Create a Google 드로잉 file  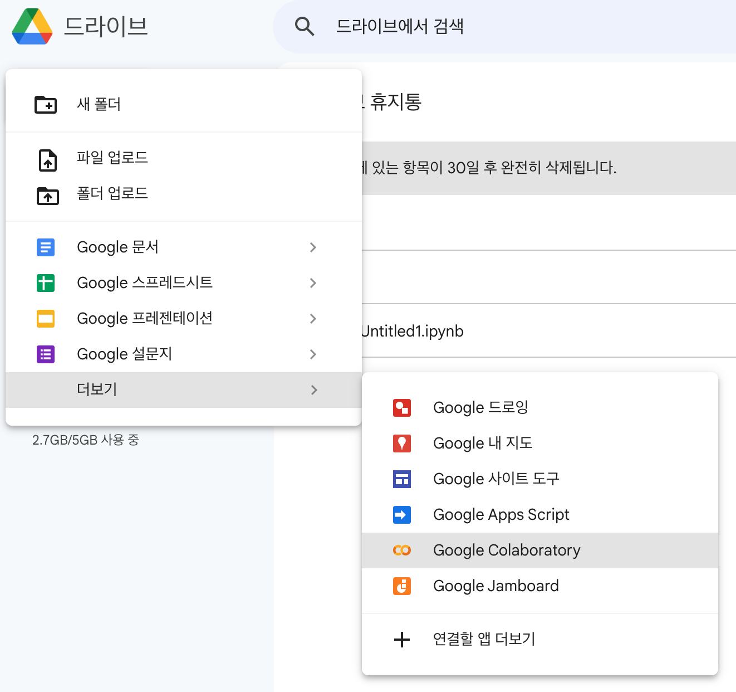pyautogui.click(x=540, y=407)
